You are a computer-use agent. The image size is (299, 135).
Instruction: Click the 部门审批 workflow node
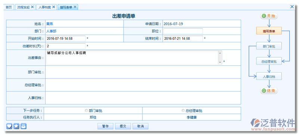(269, 46)
